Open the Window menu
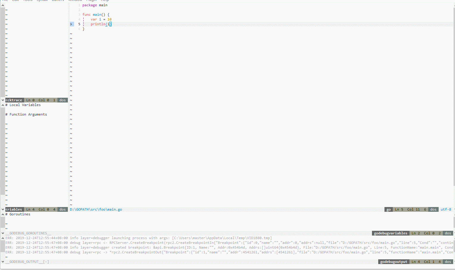This screenshot has width=455, height=270. pos(75,1)
